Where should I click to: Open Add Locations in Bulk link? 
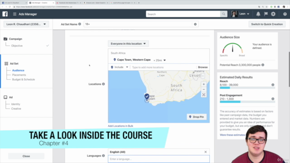[x=121, y=126]
